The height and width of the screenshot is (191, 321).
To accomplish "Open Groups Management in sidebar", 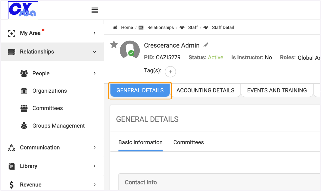I will 59,126.
